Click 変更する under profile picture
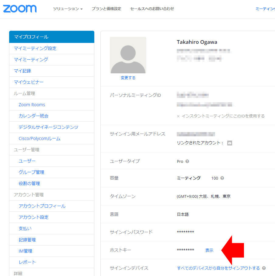This screenshot has width=275, height=276. 128,78
